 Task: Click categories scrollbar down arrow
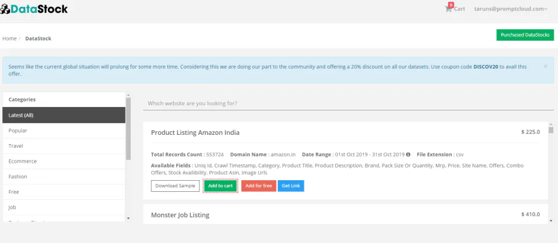tap(128, 219)
